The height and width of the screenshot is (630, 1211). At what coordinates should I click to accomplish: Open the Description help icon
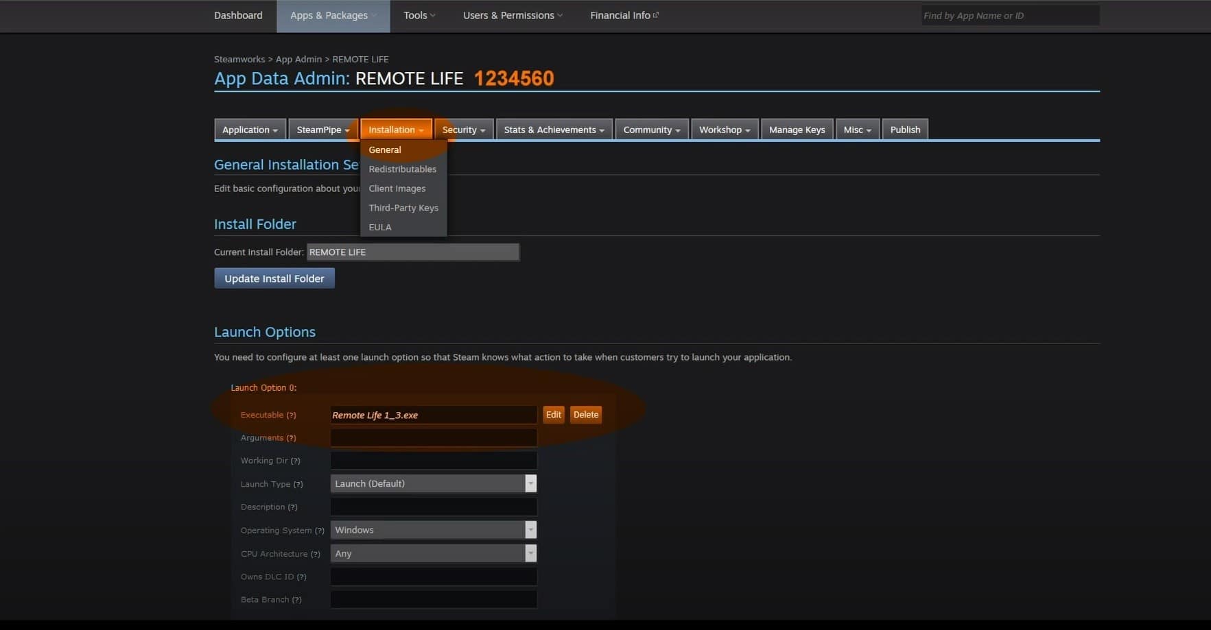point(293,507)
